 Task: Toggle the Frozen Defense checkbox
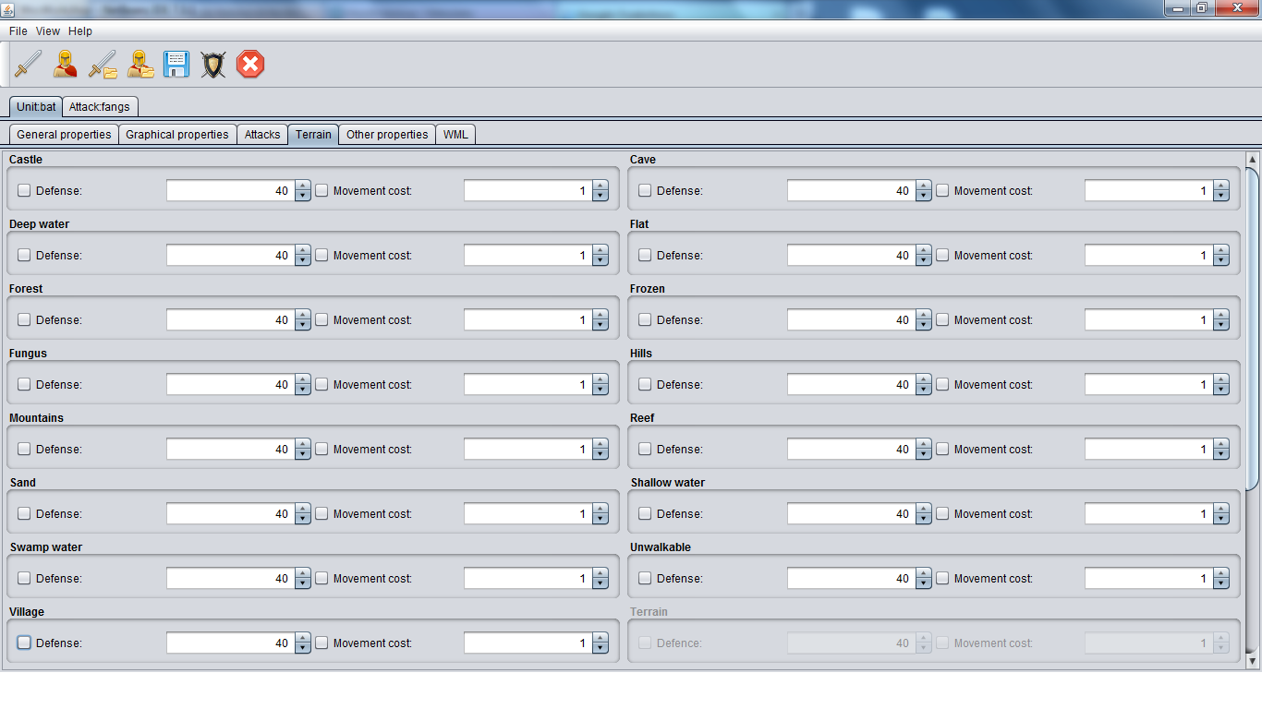click(645, 320)
